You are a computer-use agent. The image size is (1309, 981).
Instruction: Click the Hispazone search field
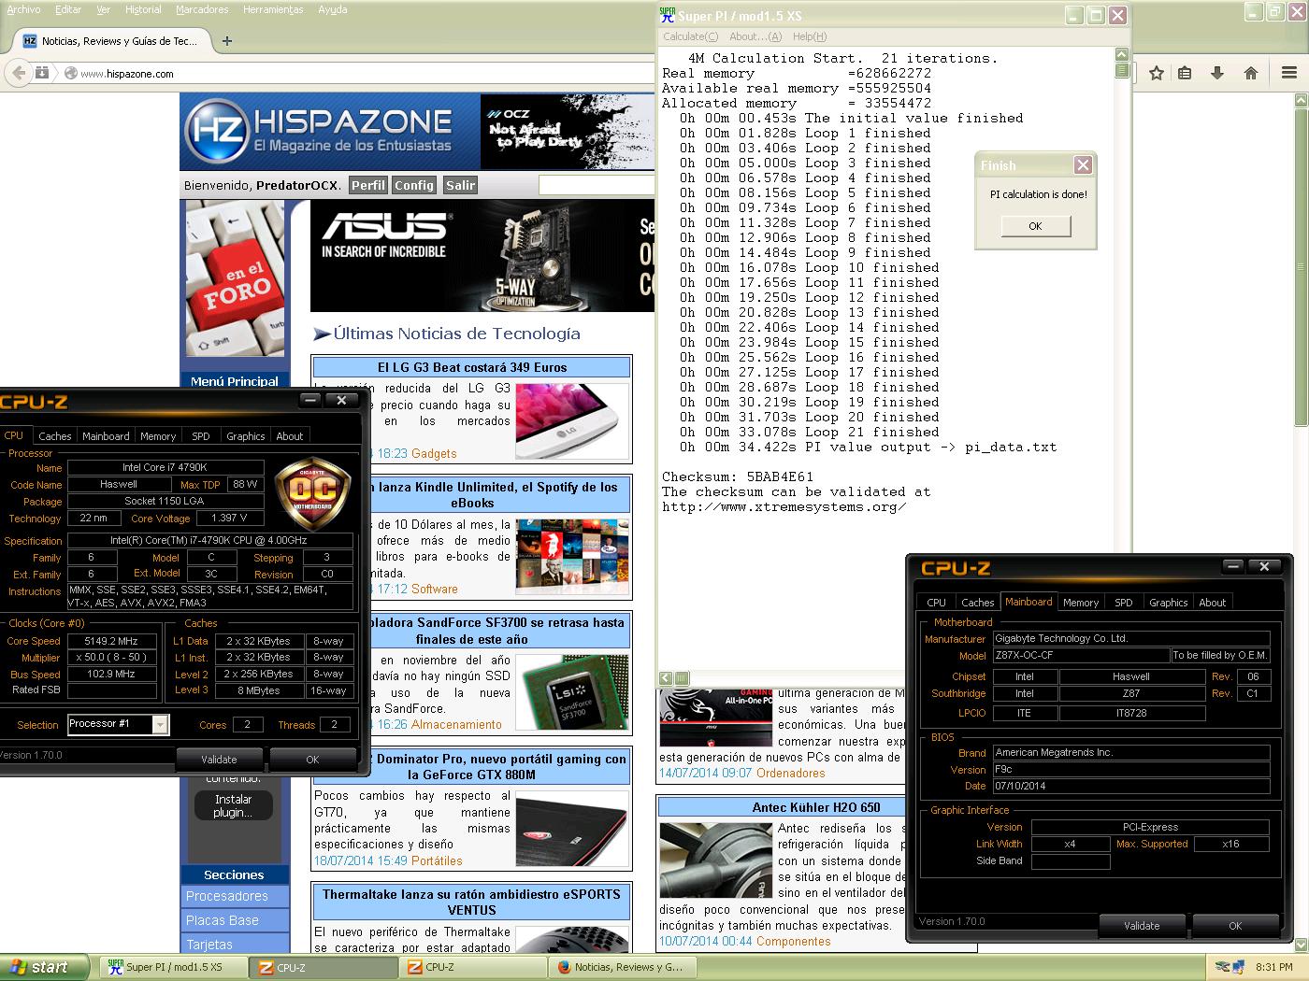(x=597, y=185)
